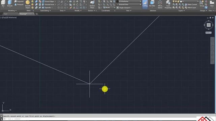Run the Extract Edges command

[48, 1]
